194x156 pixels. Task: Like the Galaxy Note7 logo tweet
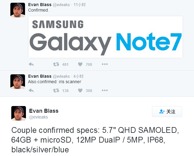pyautogui.click(x=80, y=64)
